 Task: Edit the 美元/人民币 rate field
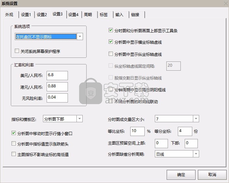point(57,76)
